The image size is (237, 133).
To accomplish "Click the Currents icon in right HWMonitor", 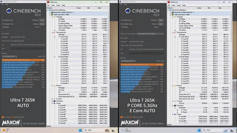I will [x=175, y=101].
